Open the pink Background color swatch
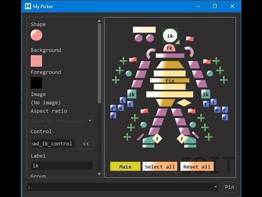 click(x=36, y=61)
